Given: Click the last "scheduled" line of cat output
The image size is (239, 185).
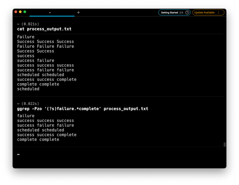Looking at the screenshot, I should (28, 89).
